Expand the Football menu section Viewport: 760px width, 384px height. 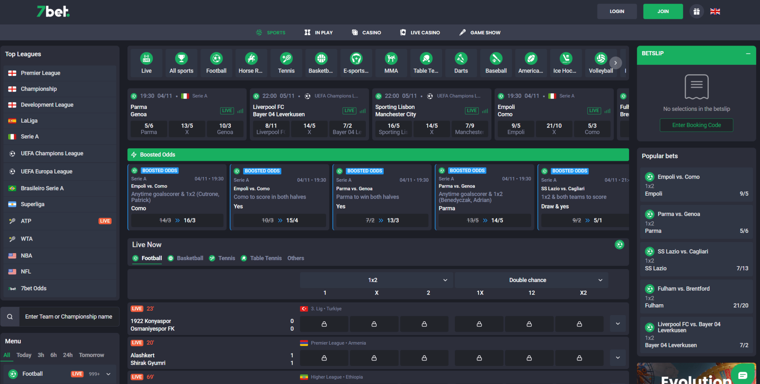[x=108, y=374]
